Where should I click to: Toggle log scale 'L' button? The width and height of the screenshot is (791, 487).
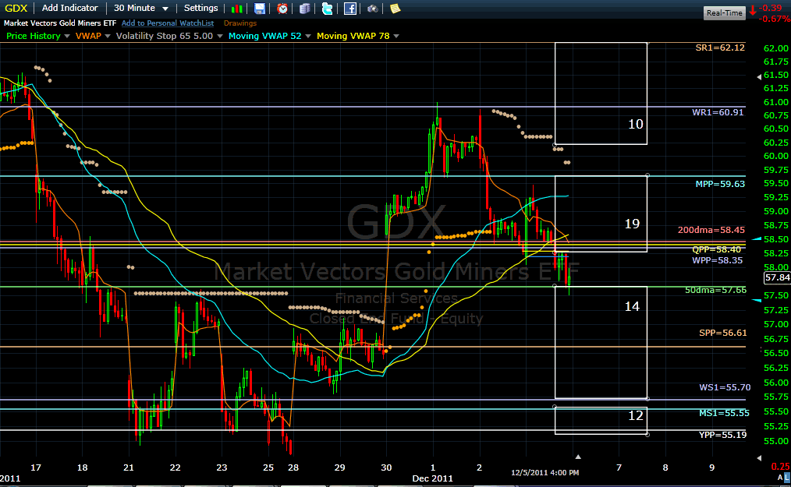(x=787, y=477)
